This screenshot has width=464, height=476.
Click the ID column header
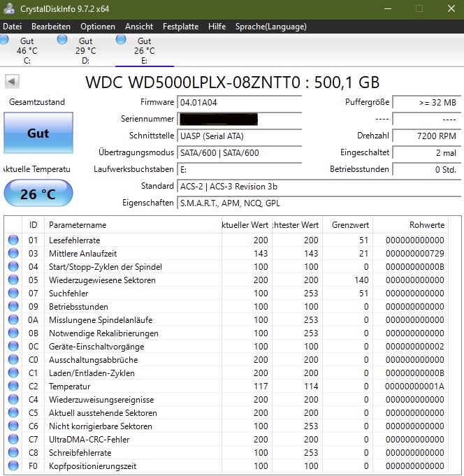click(x=33, y=224)
